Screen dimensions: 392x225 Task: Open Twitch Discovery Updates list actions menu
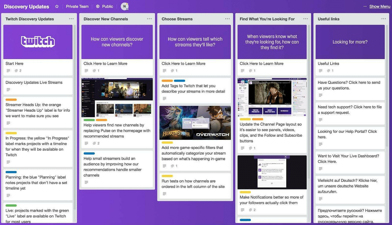pos(71,19)
